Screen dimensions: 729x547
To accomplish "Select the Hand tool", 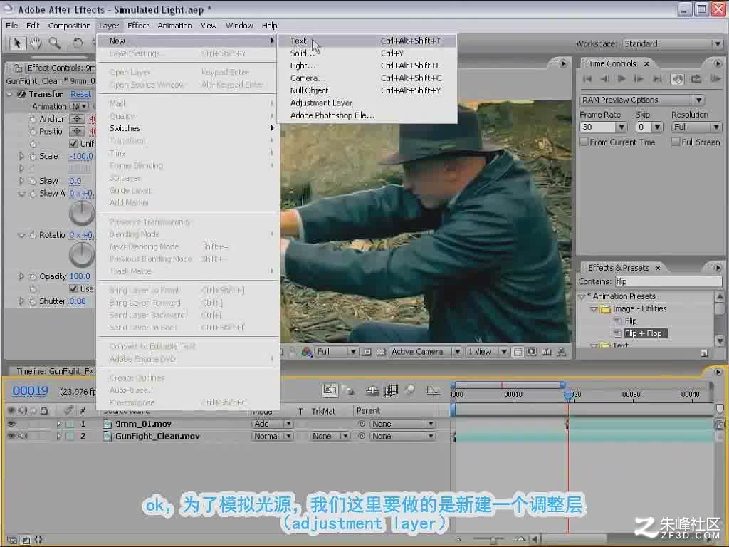I will (x=36, y=43).
